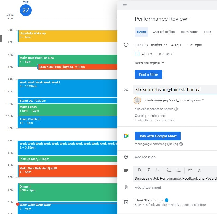Click the location pin icon

click(126, 157)
